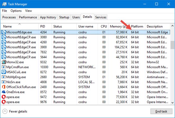Switch to the Startup tab
Viewport: 175px width, 118px height.
pos(64,17)
